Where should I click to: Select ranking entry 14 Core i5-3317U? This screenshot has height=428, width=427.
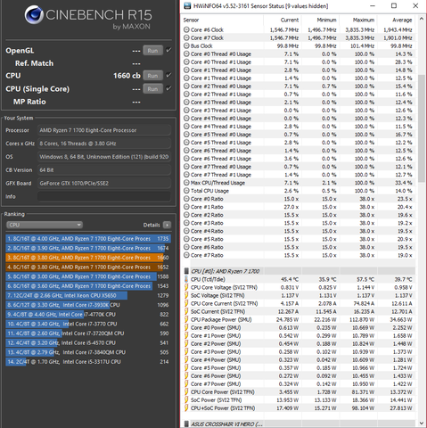point(88,362)
